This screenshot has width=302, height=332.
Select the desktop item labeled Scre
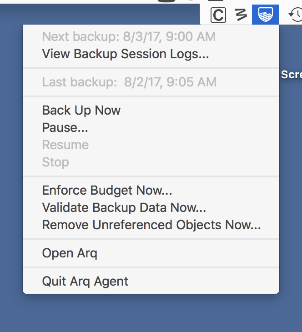coord(292,75)
